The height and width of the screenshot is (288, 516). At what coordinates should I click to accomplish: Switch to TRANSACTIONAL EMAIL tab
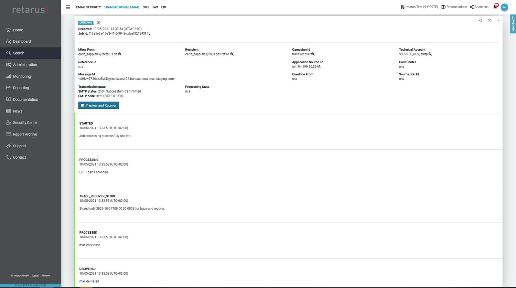pos(122,7)
